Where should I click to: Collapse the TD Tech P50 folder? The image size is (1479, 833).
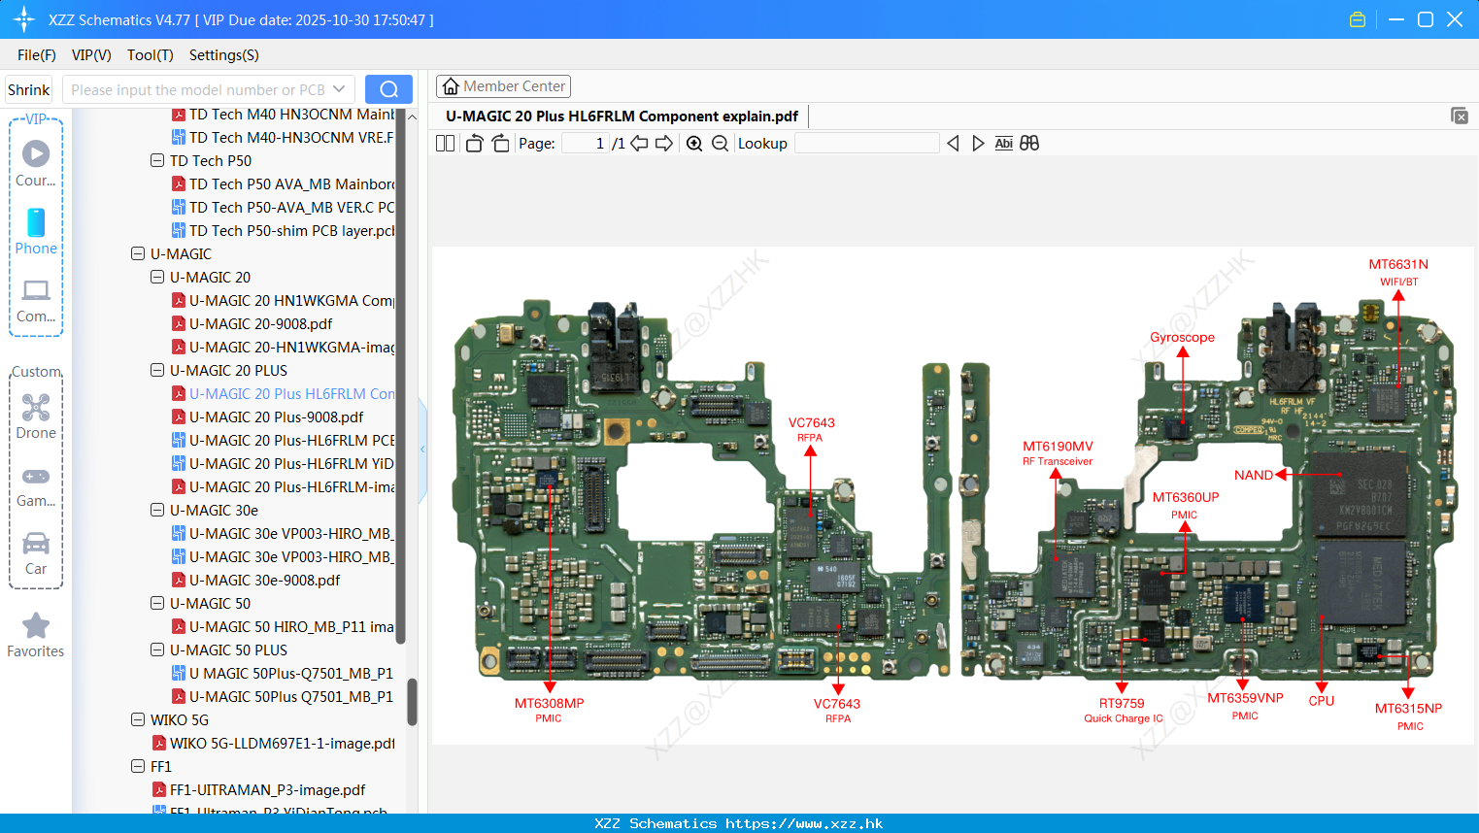coord(157,161)
